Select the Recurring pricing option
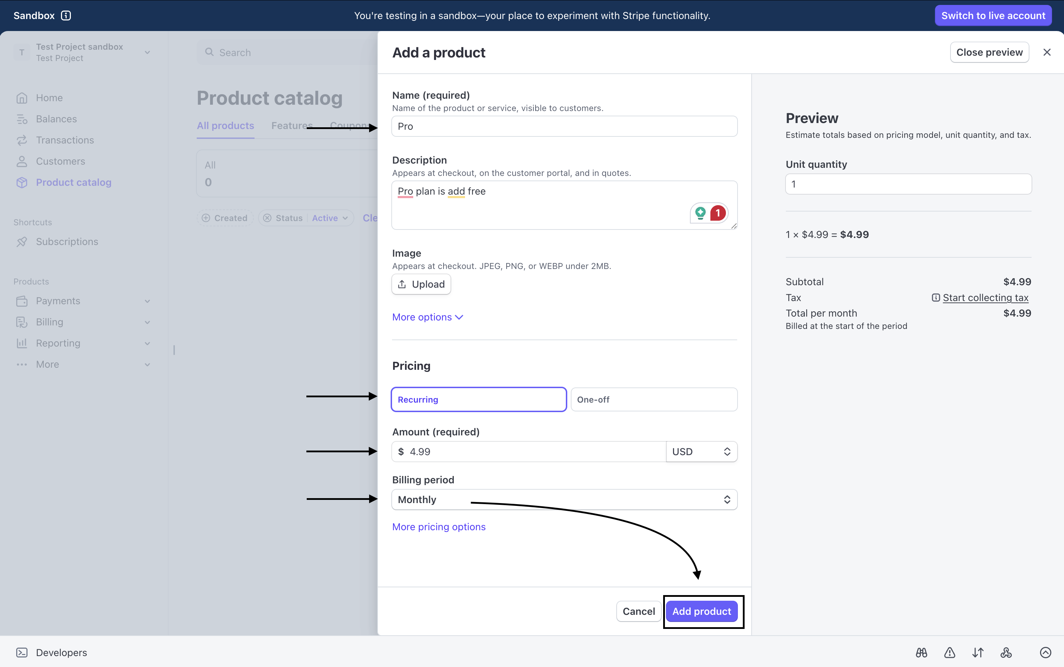Screen dimensions: 1064x667 tap(478, 399)
